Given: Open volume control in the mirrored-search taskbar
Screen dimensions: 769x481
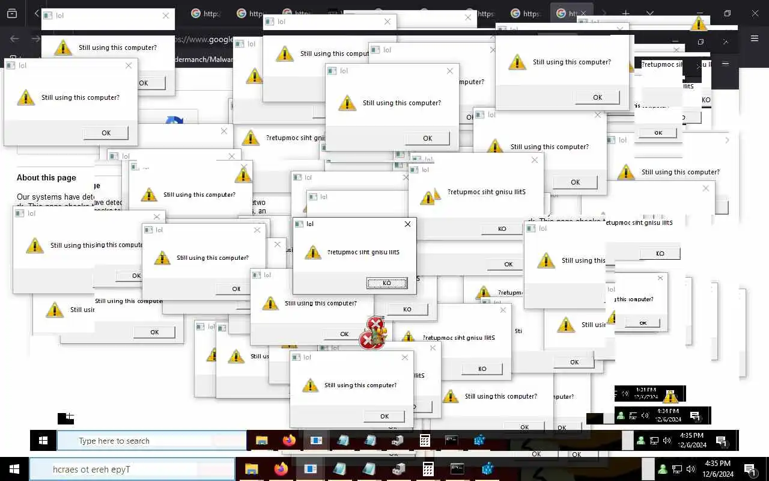Looking at the screenshot, I should tap(691, 469).
